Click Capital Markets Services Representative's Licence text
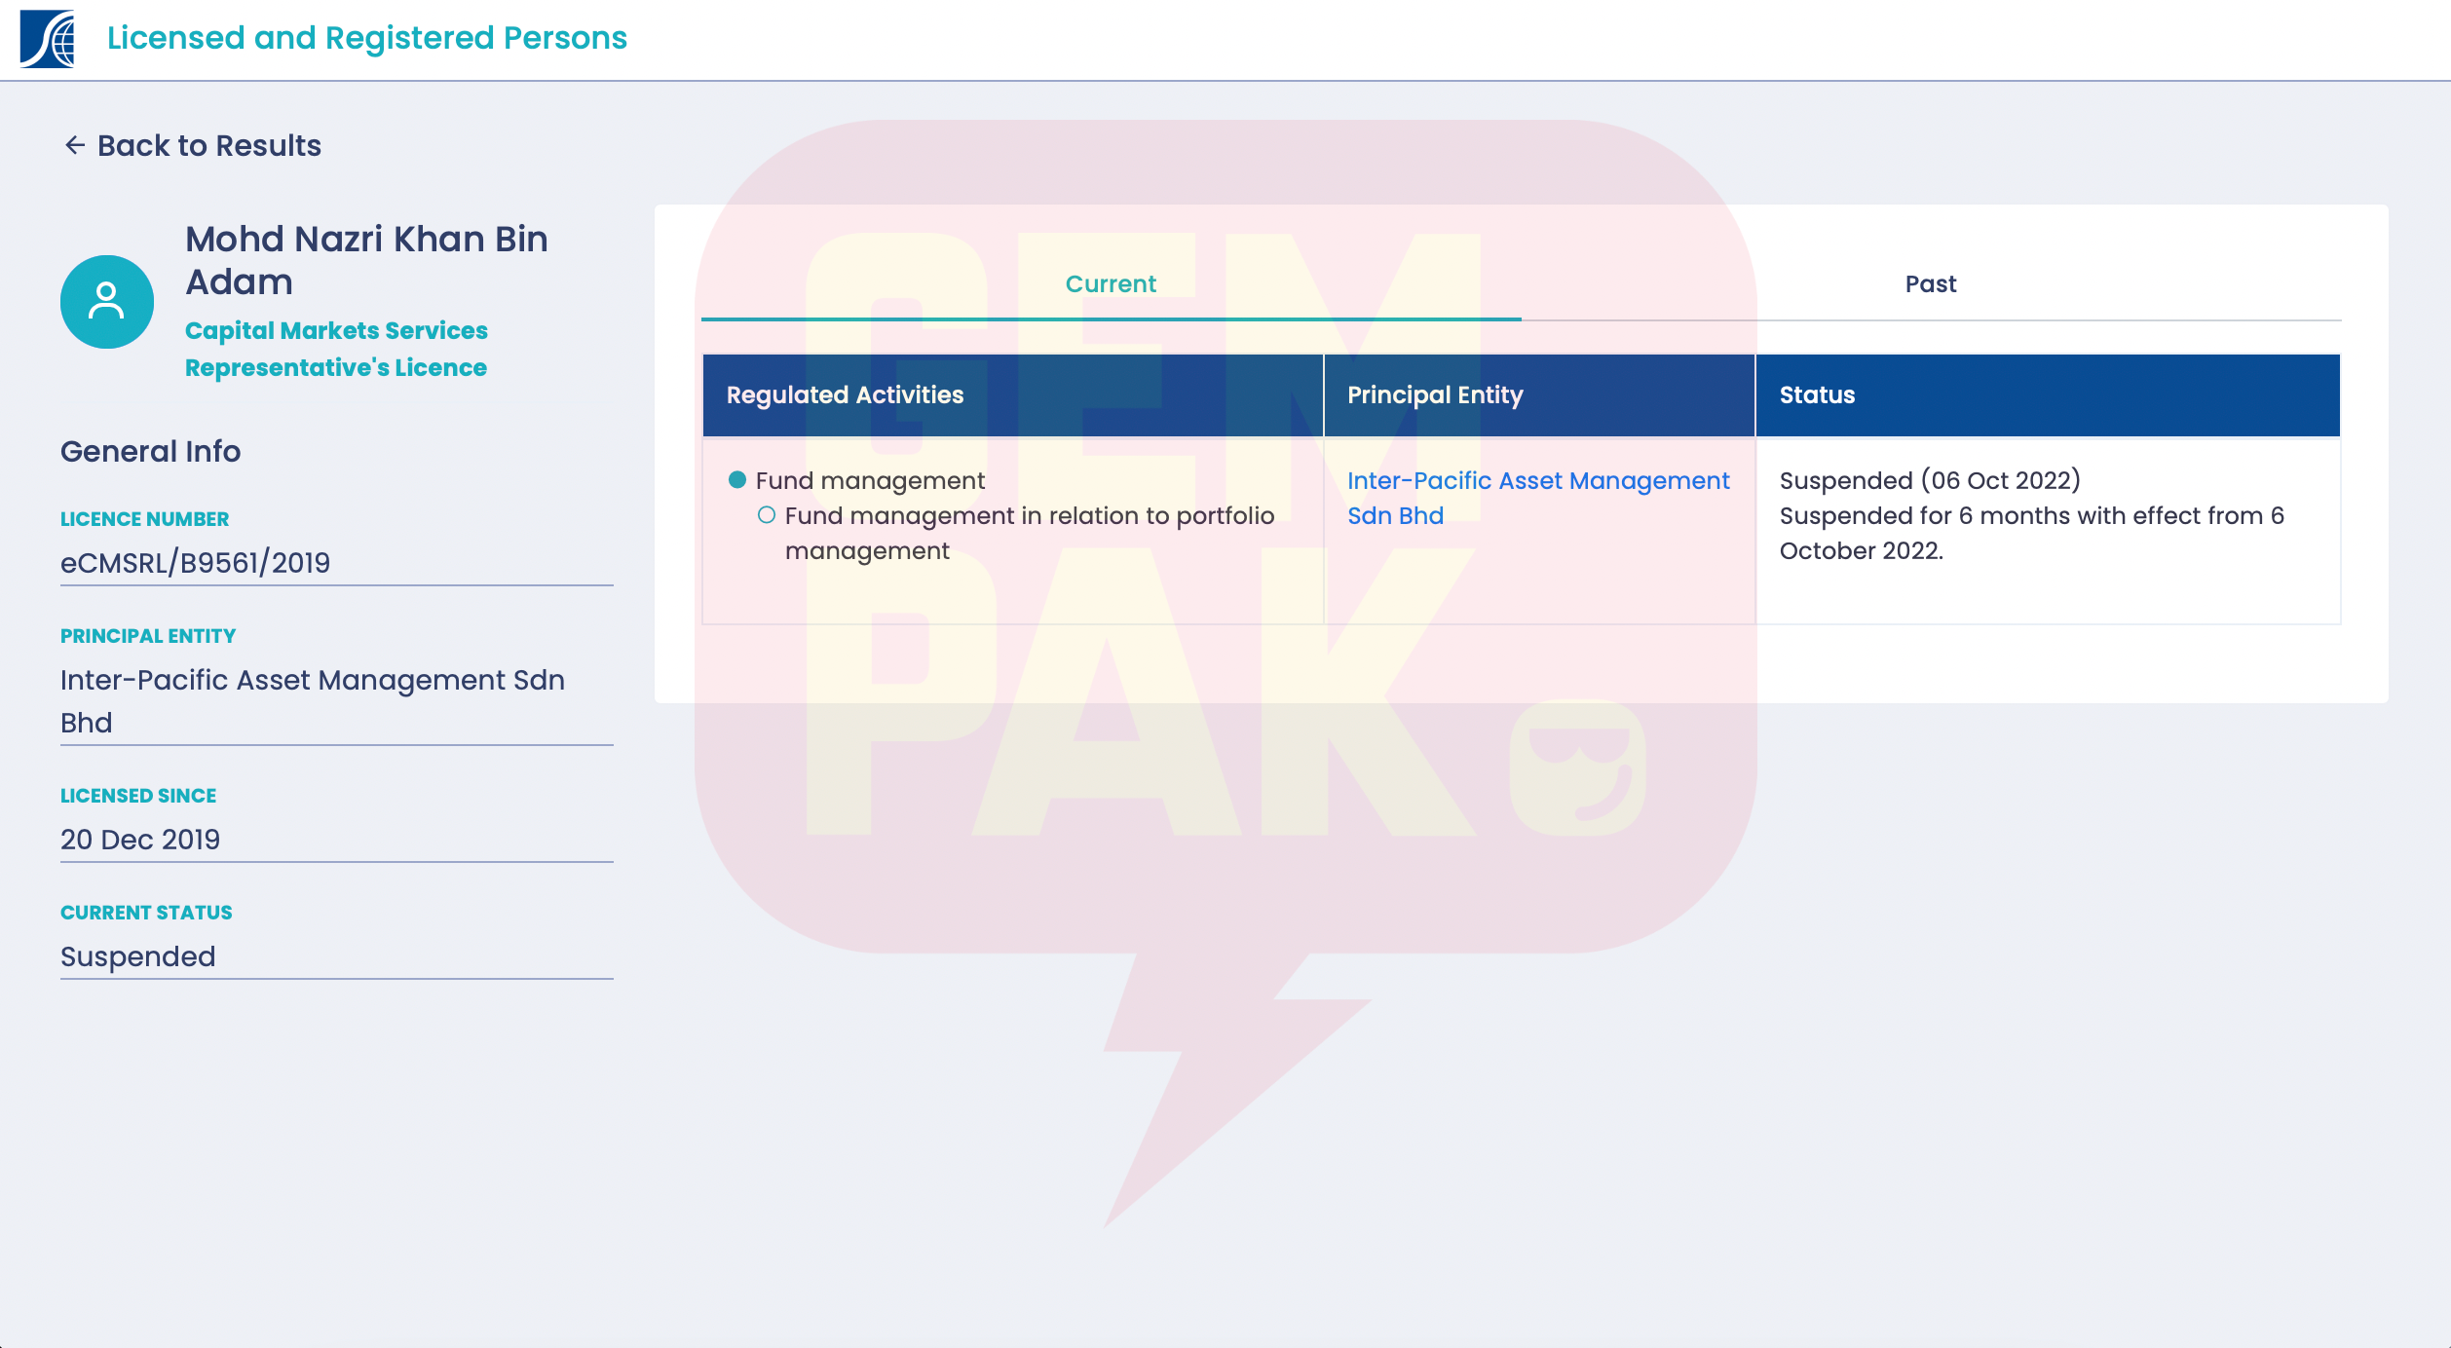Screen dimensions: 2451x1348 (336, 349)
